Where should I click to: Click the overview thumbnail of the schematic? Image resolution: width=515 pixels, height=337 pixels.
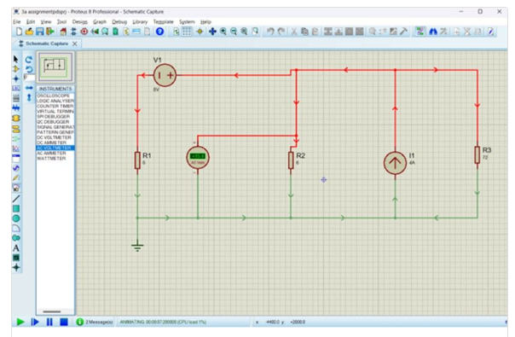[55, 67]
